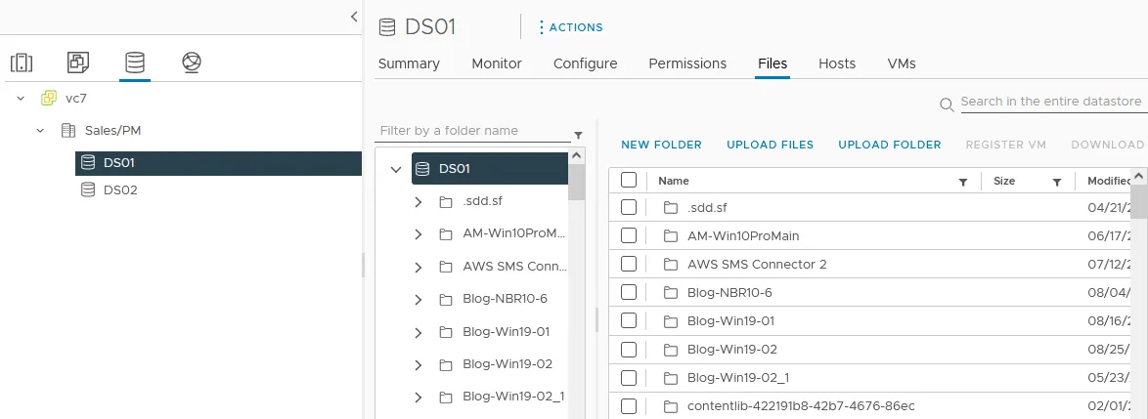The height and width of the screenshot is (419, 1148).
Task: Select the Storage inventory icon
Action: click(135, 63)
